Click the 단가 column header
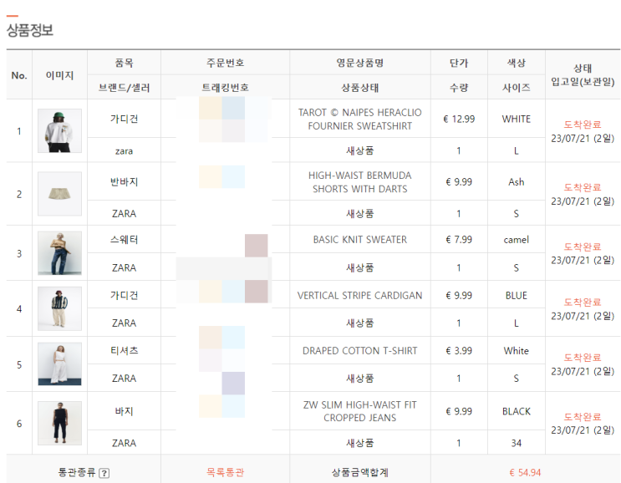 (x=459, y=63)
